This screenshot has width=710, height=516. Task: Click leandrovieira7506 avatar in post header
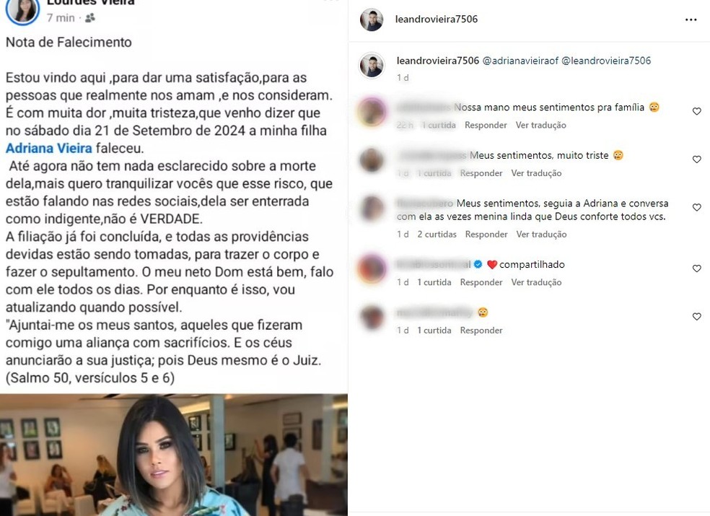(372, 19)
